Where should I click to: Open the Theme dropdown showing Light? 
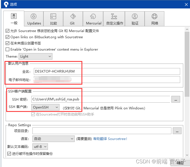tap(36, 57)
